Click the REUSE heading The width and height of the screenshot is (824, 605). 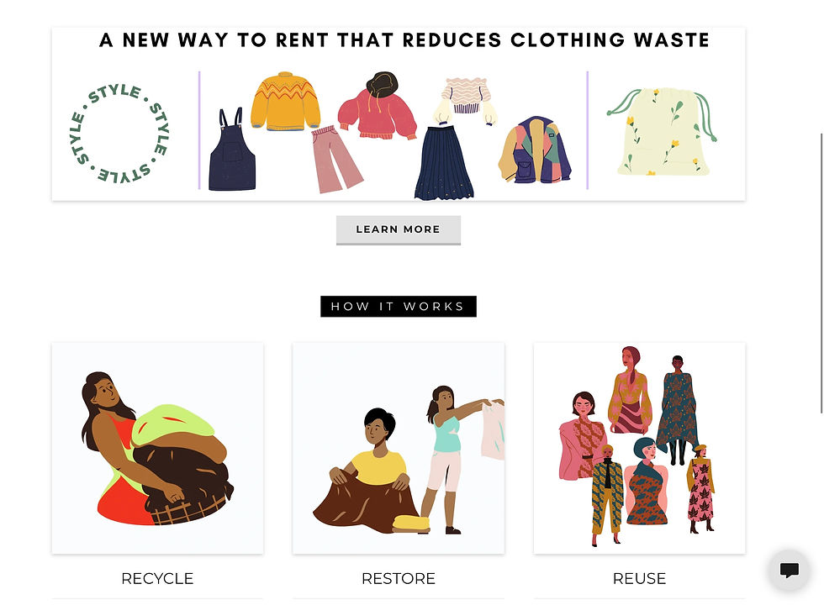coord(640,579)
